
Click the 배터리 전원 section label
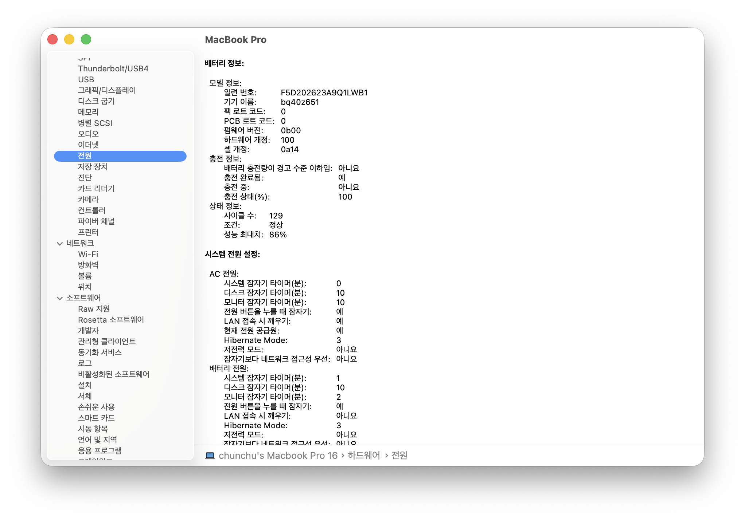point(229,369)
